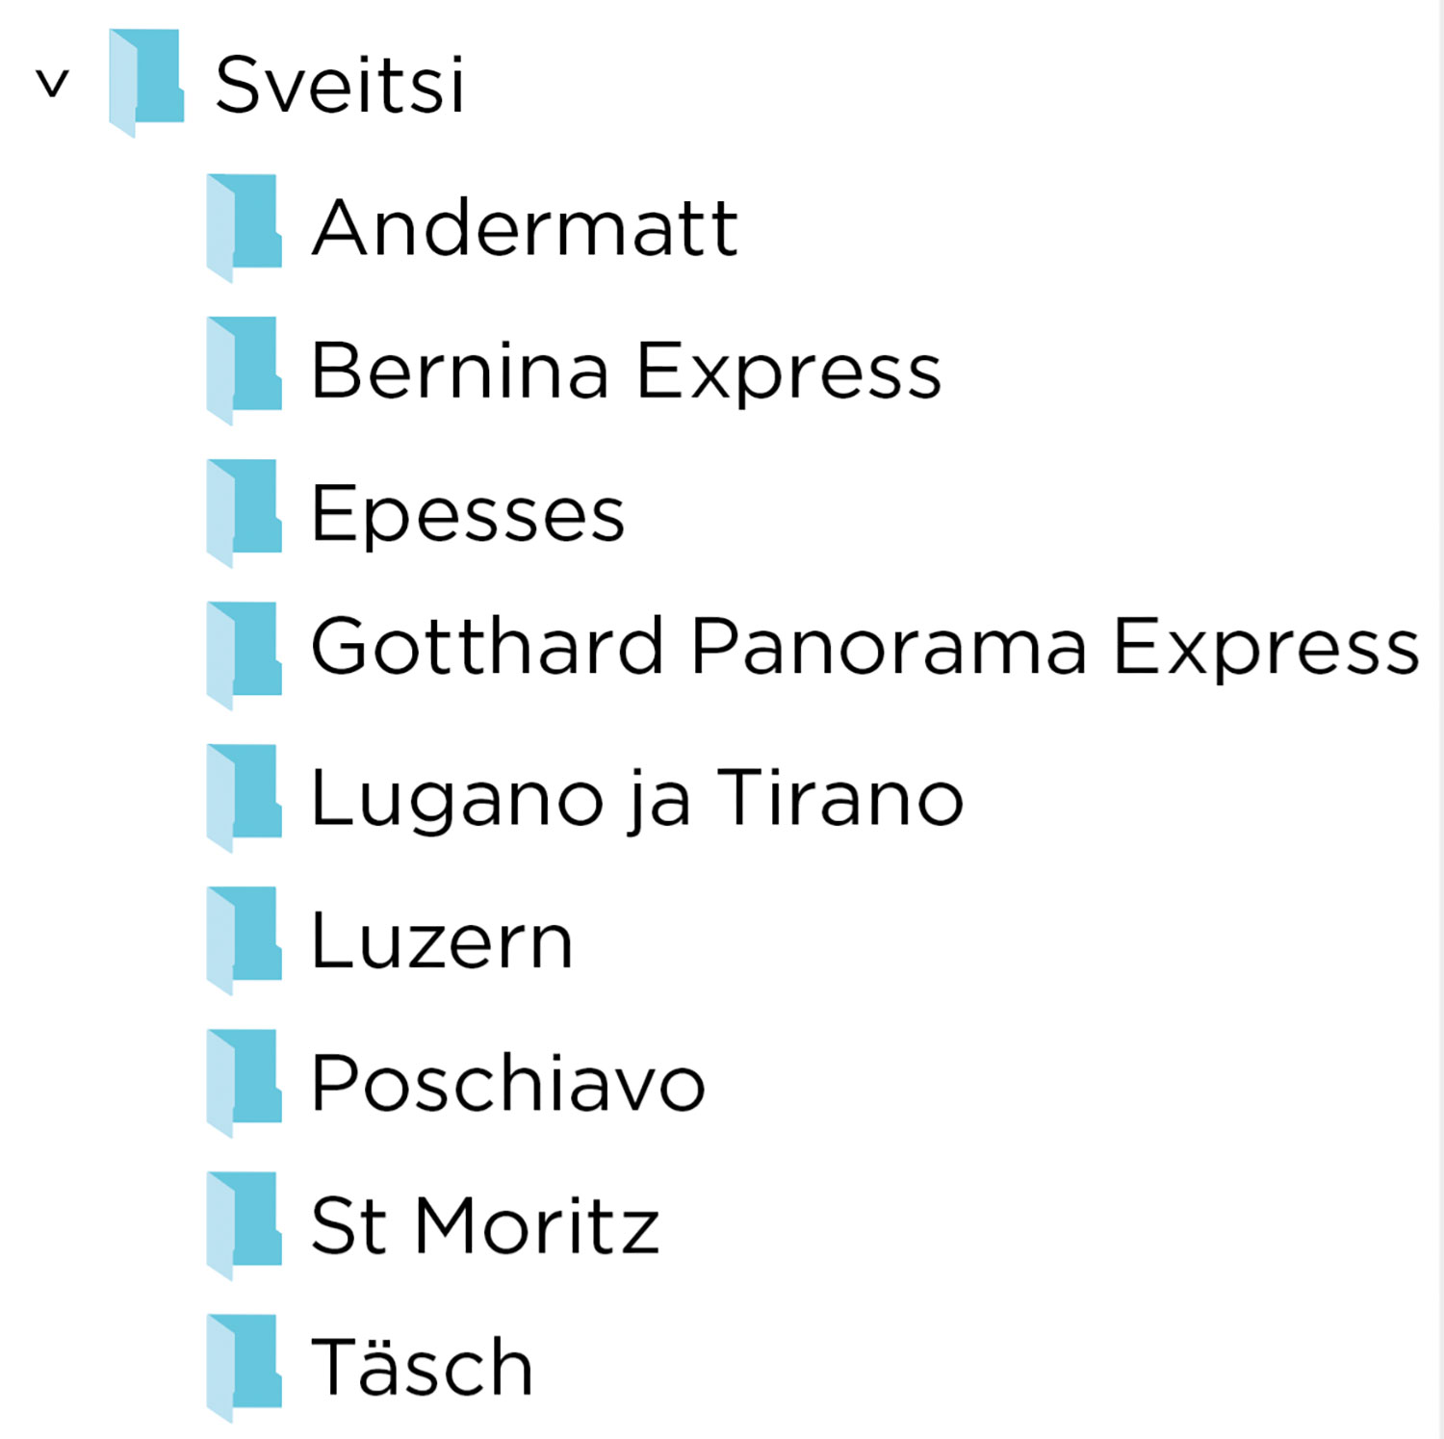Select Gotthard Panorama Express label
1444x1439 pixels.
864,647
